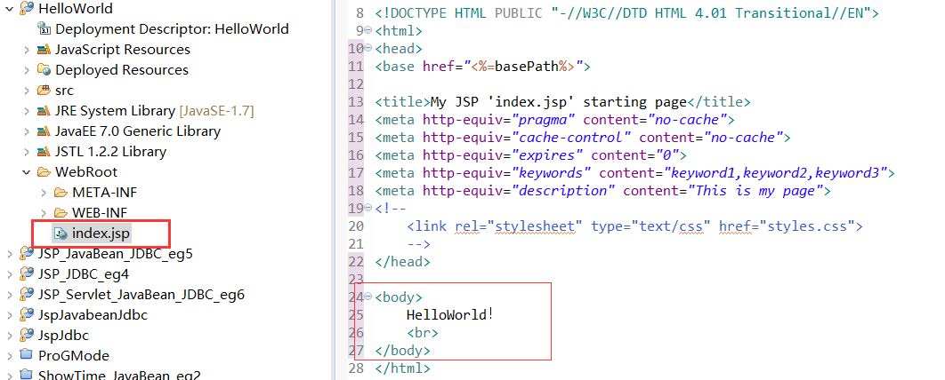Screen dimensions: 945x380
Task: Select the index.jsp file label
Action: tap(101, 234)
